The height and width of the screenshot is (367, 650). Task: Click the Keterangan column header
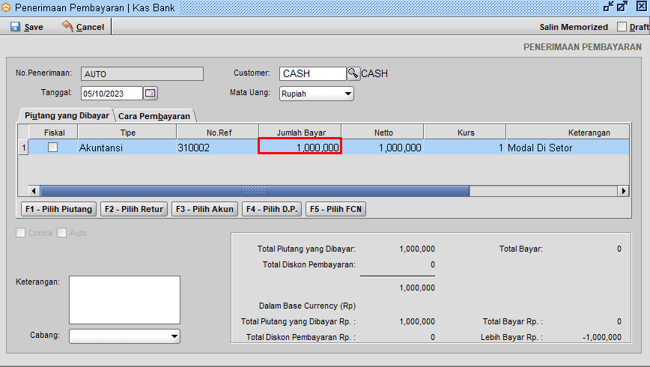point(568,133)
